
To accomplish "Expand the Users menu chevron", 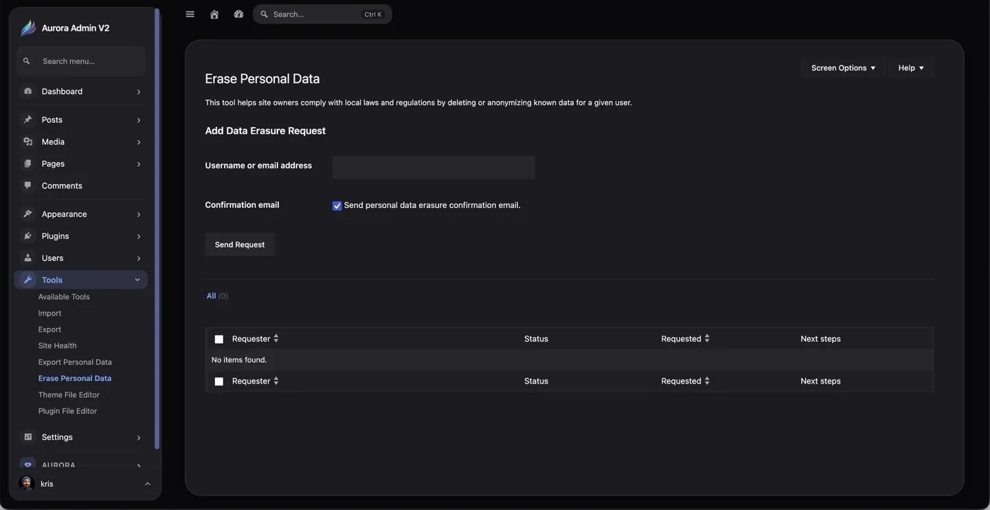I will pos(139,259).
